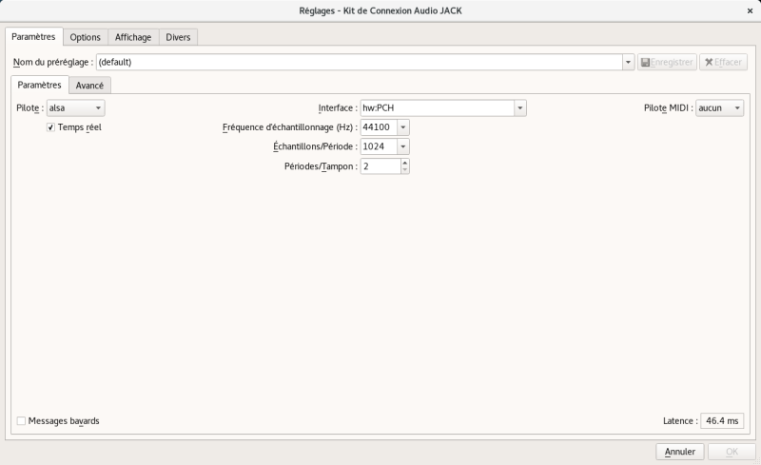Image resolution: width=761 pixels, height=465 pixels.
Task: Click the Interface hw:PCH text field
Action: [438, 107]
